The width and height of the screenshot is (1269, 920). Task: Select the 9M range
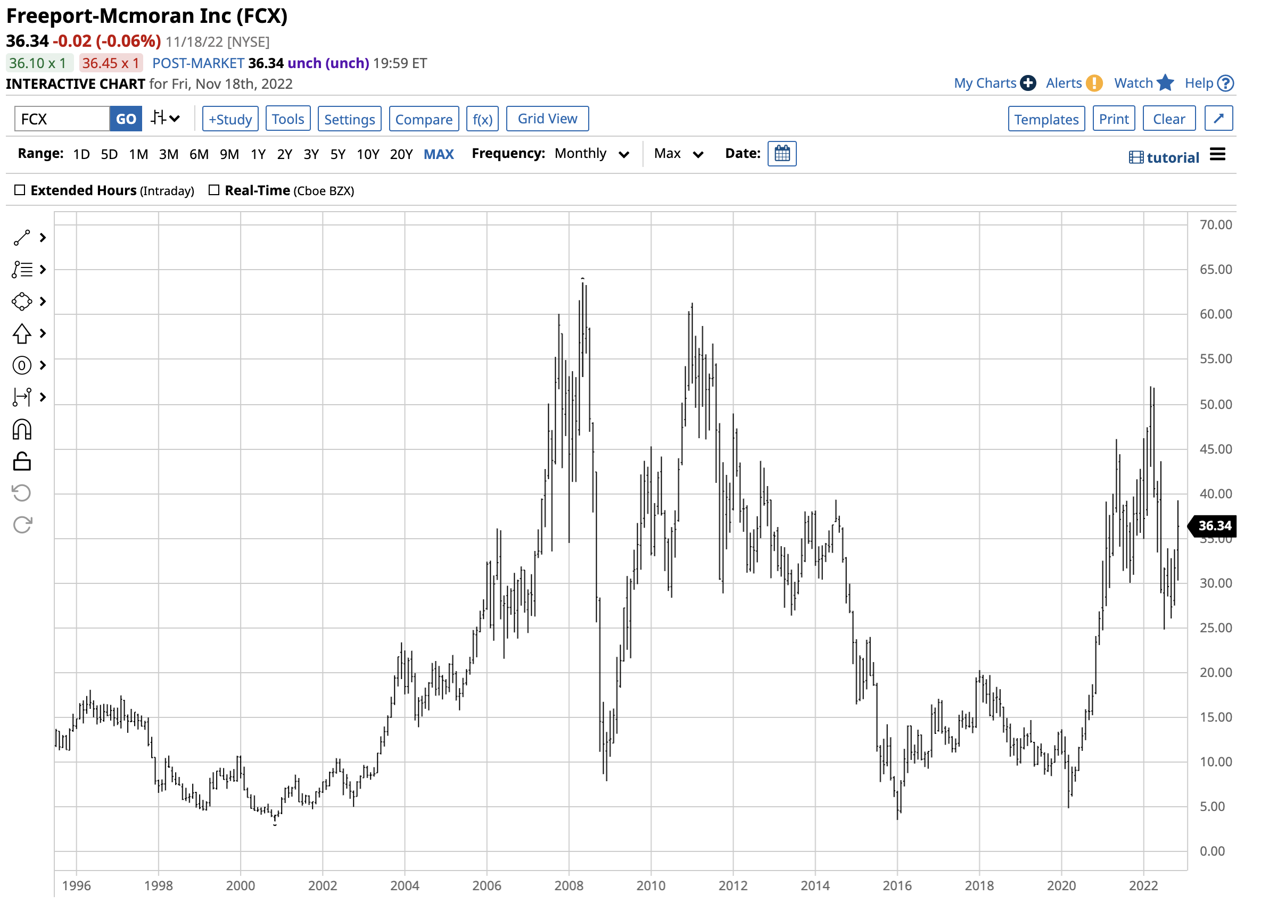[229, 154]
